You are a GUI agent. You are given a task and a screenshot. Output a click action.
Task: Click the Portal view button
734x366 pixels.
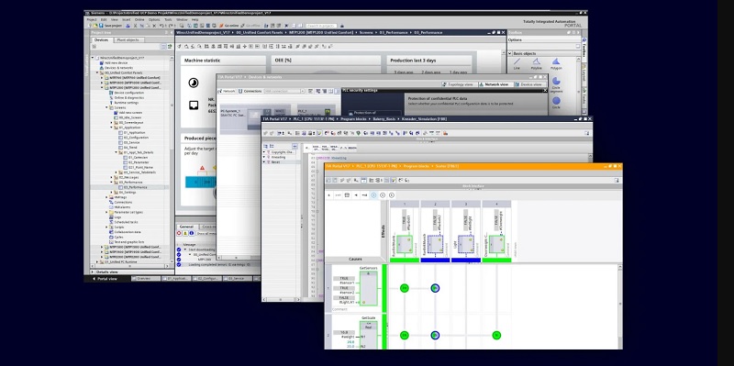105,279
